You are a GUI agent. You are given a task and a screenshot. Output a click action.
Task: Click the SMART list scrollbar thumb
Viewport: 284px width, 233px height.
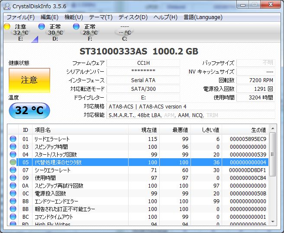click(x=273, y=154)
